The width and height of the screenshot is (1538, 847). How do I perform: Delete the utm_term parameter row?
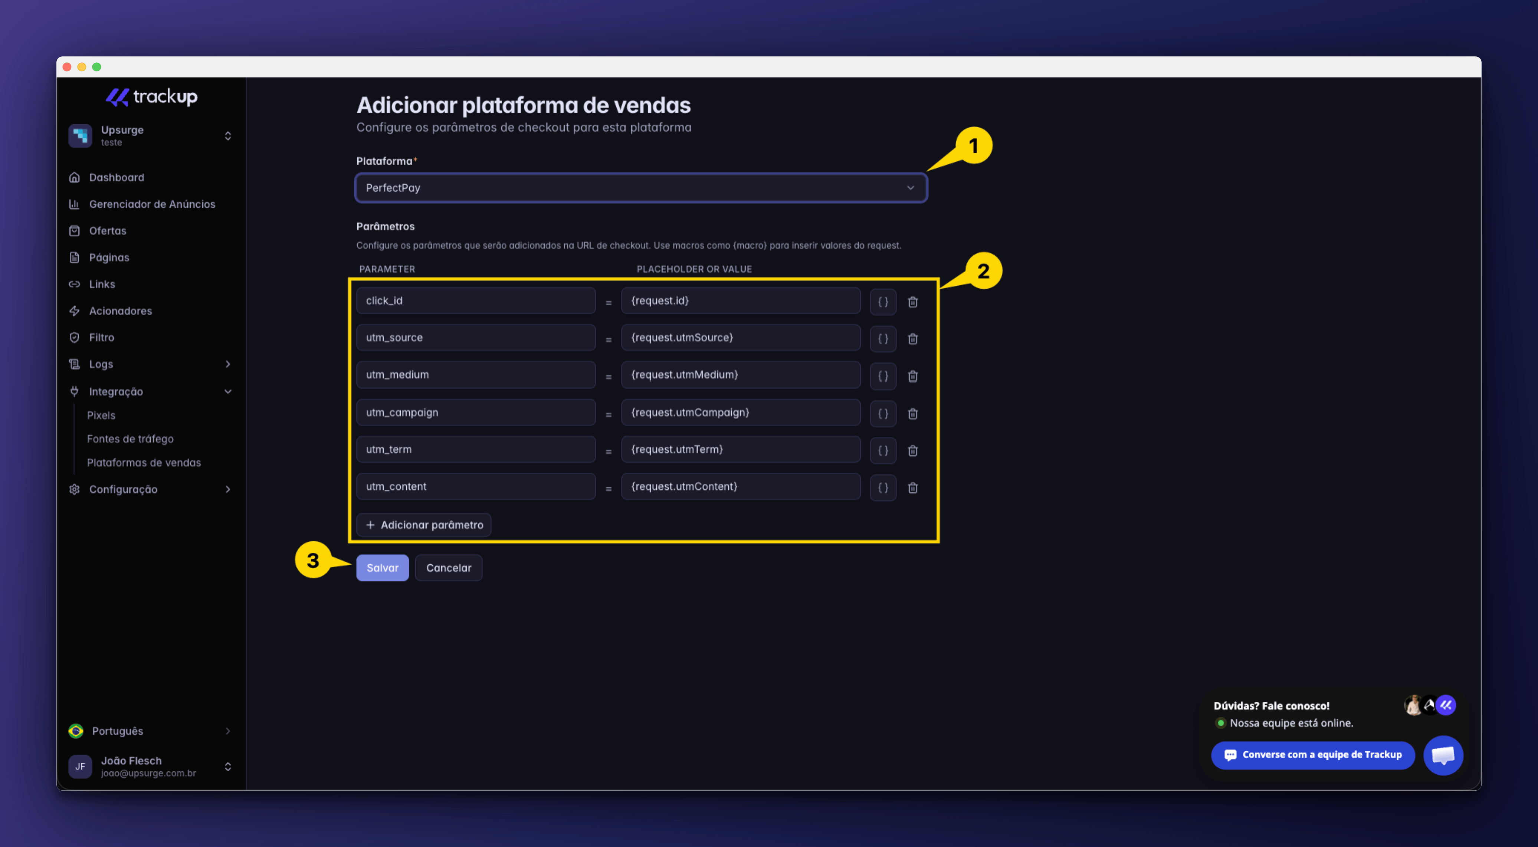pos(912,451)
